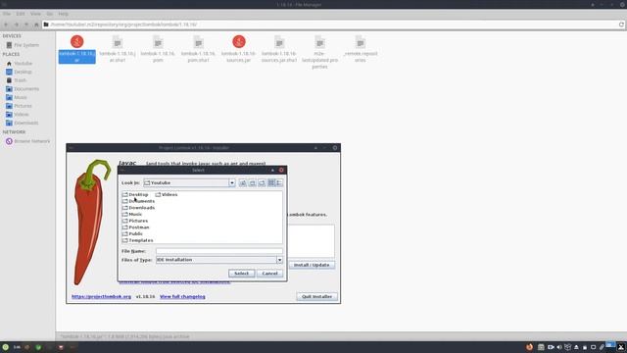The width and height of the screenshot is (627, 353).
Task: Open the View menu
Action: (35, 14)
